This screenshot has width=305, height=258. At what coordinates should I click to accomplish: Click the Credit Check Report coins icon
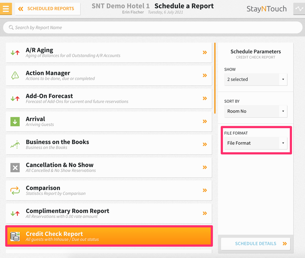click(x=15, y=236)
